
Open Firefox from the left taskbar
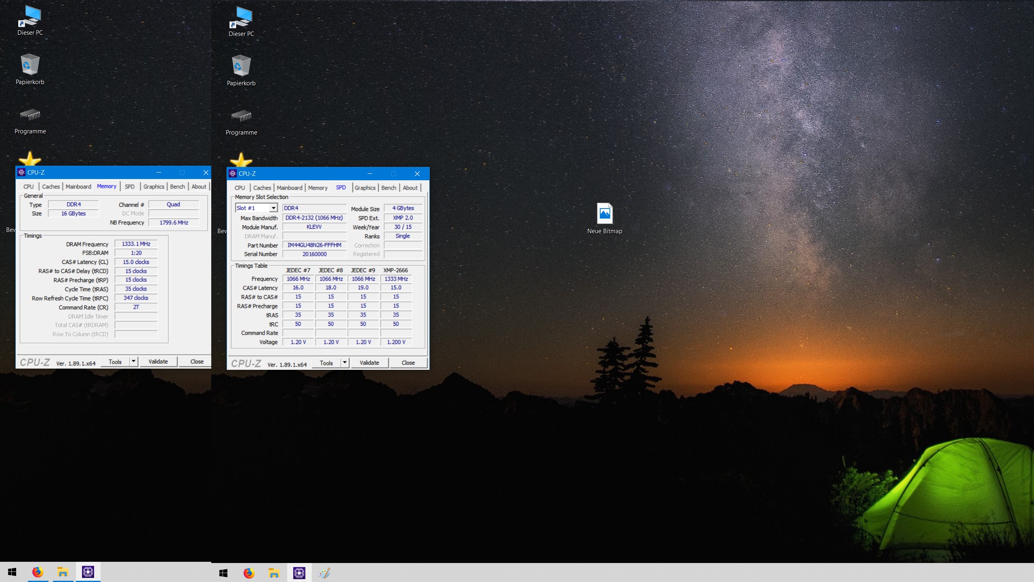tap(38, 572)
